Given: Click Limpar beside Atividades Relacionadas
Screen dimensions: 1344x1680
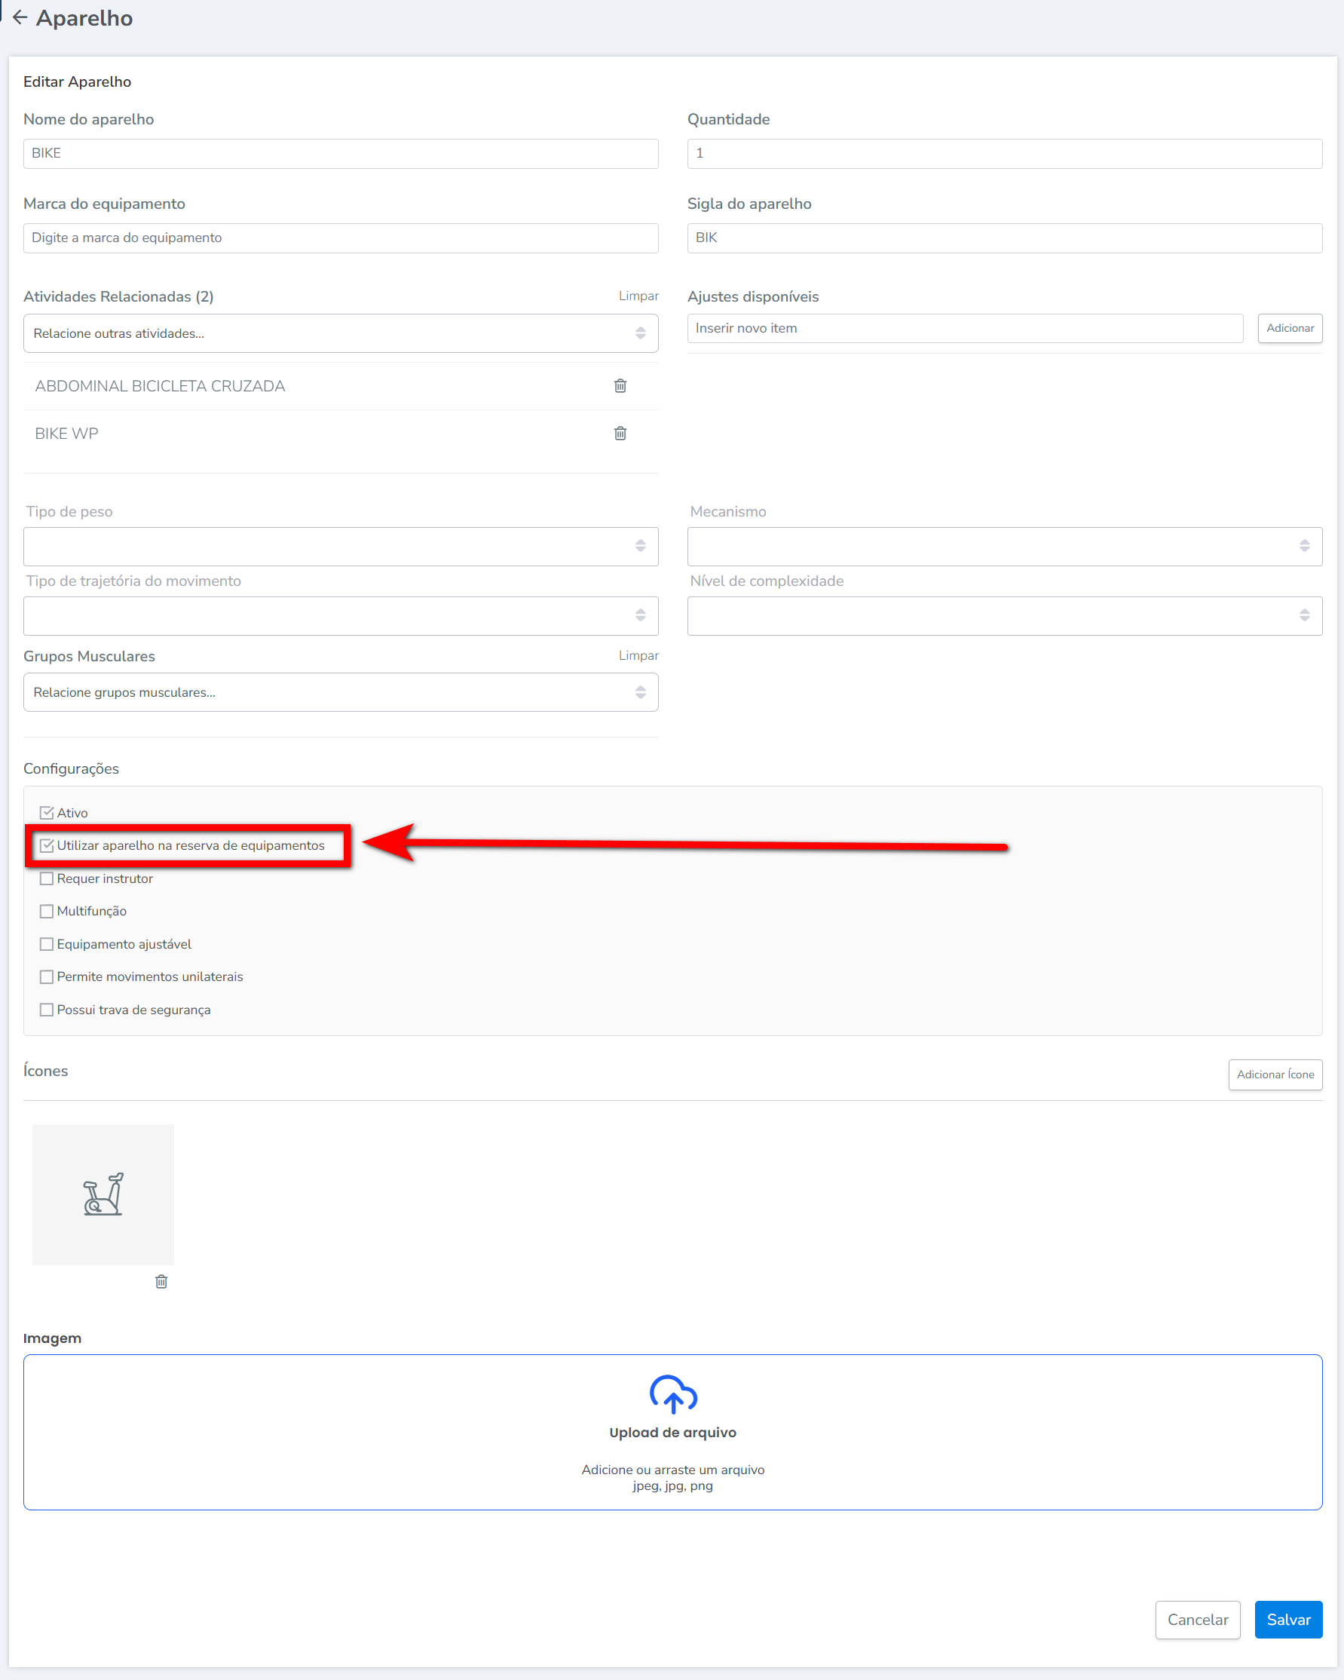Looking at the screenshot, I should click(x=638, y=296).
